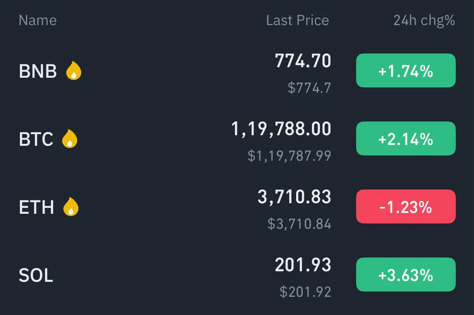474x315 pixels.
Task: Tap the flame icon next to BNB
Action: (x=73, y=71)
